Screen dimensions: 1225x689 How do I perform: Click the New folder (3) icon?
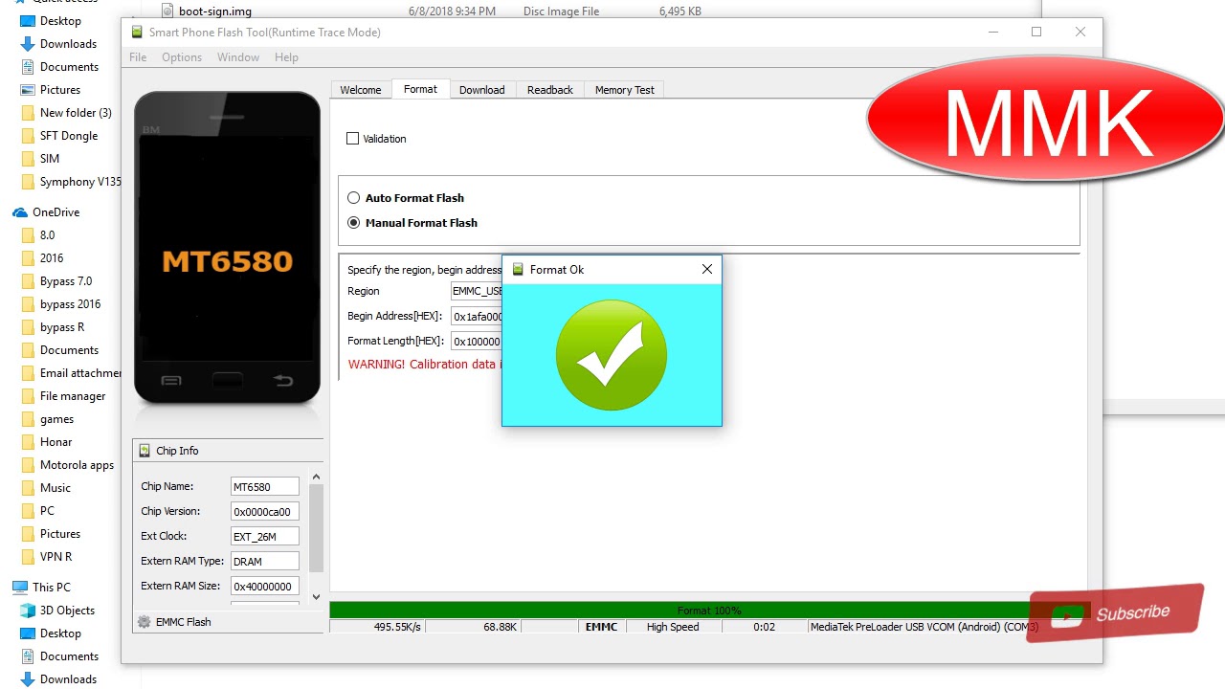[28, 113]
